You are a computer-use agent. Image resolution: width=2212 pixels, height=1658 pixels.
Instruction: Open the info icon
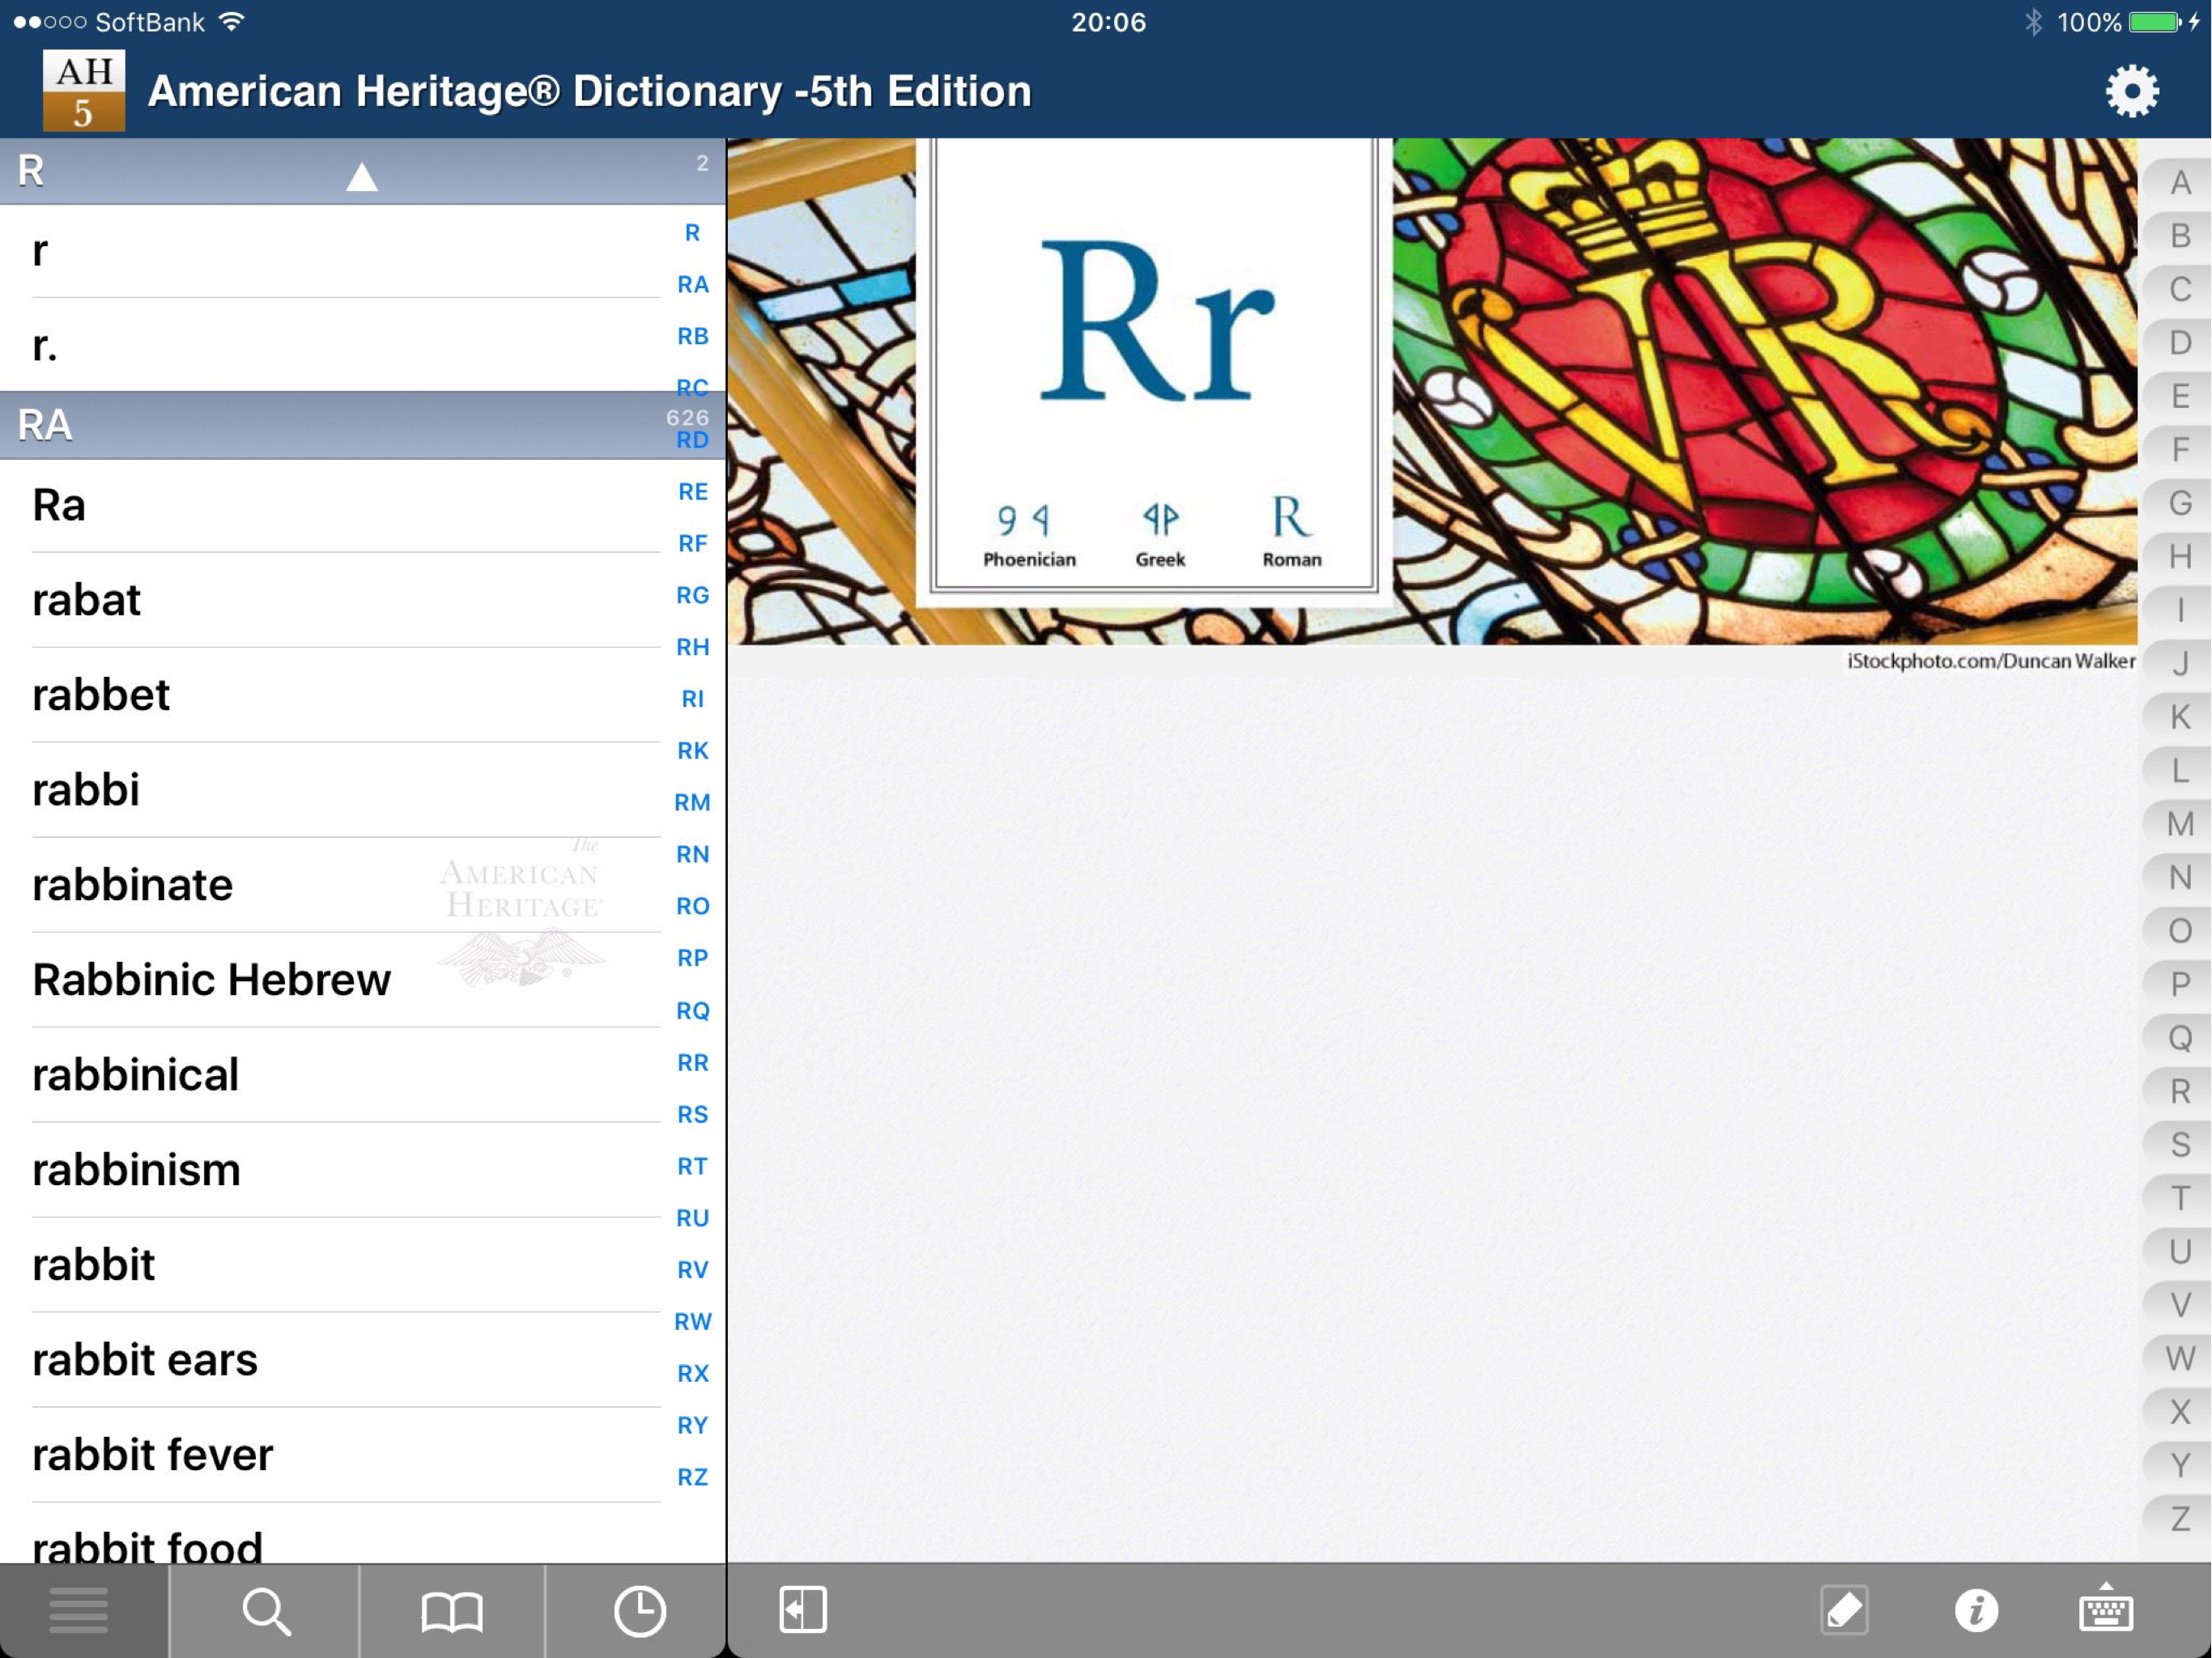(1976, 1610)
